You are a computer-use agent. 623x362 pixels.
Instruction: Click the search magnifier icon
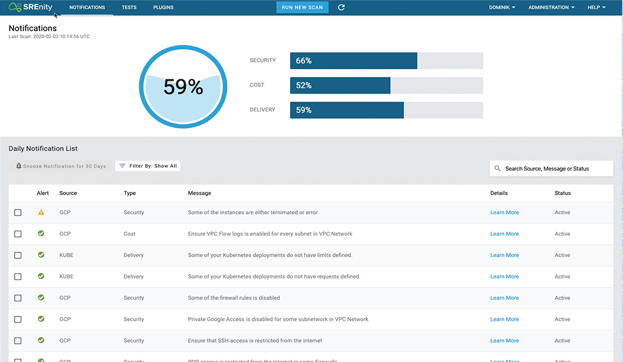tap(497, 168)
